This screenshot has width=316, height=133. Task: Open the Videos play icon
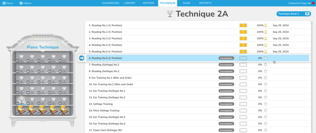point(21,3)
